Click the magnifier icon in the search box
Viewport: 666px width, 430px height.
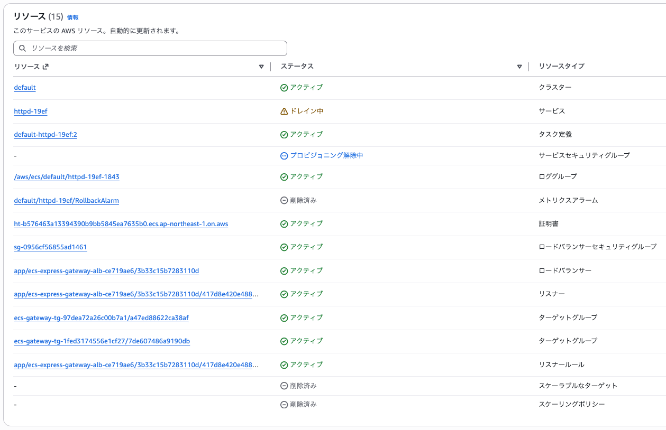click(22, 48)
